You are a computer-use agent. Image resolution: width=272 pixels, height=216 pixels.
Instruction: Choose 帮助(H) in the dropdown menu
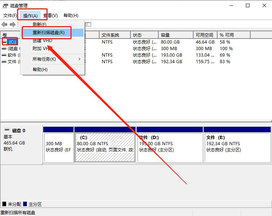[x=52, y=69]
